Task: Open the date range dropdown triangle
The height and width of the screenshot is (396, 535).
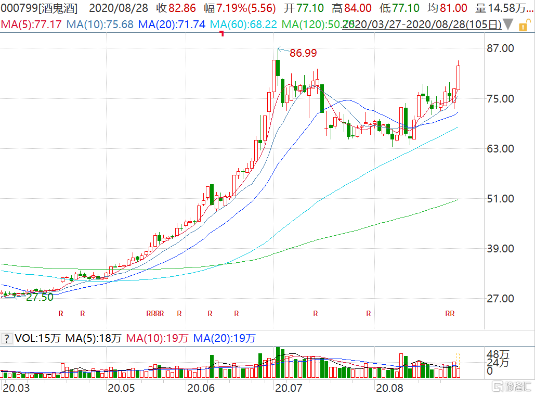Action: coord(508,24)
